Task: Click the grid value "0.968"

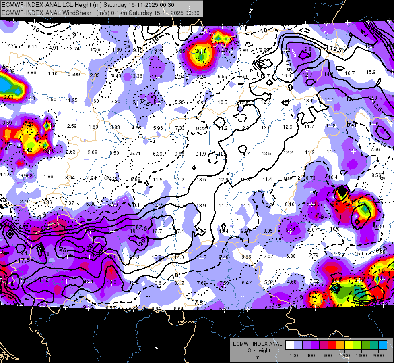Action: [x=27, y=175]
